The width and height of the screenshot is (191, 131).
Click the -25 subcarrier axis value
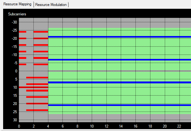pyautogui.click(x=14, y=30)
